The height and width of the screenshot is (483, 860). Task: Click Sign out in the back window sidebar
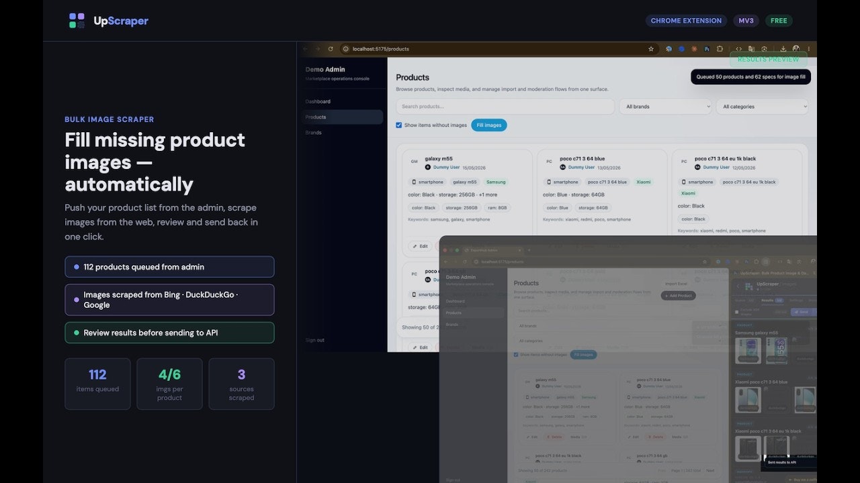tap(315, 340)
